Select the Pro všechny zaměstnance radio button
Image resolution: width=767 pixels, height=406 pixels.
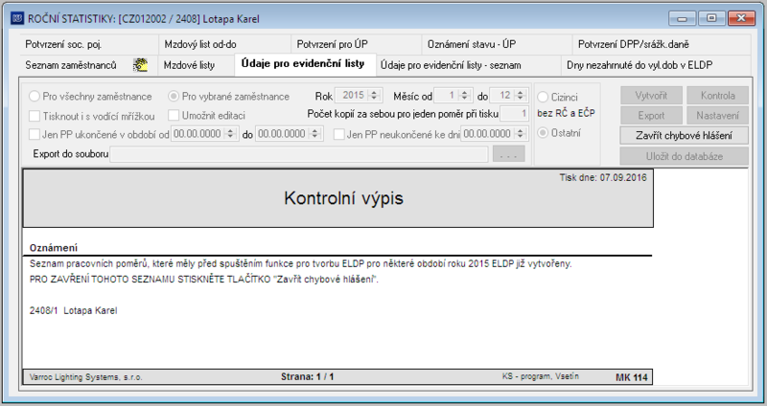[35, 97]
